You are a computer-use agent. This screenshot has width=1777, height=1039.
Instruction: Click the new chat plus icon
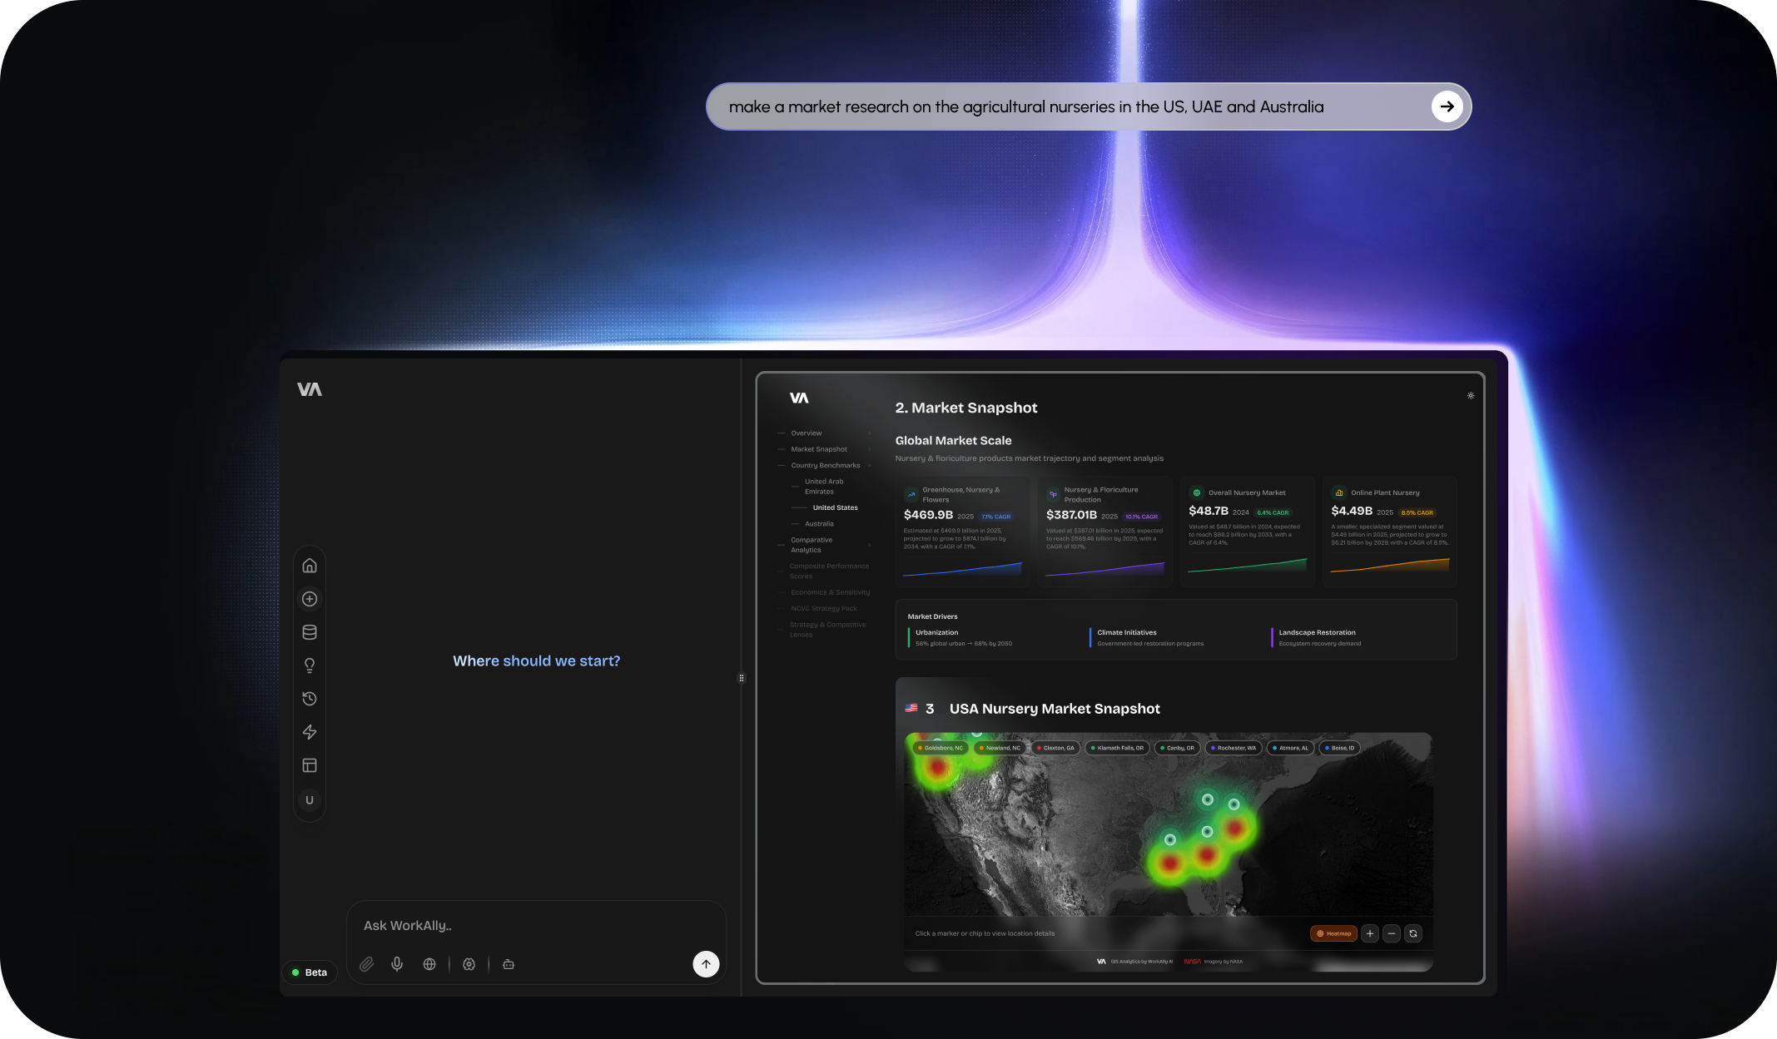coord(310,599)
